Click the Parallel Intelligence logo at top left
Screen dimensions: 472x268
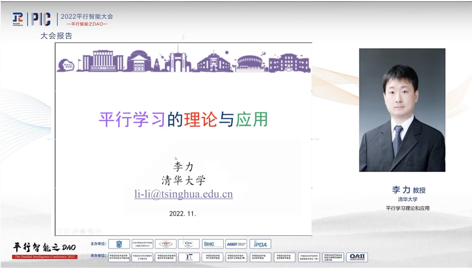tap(18, 19)
